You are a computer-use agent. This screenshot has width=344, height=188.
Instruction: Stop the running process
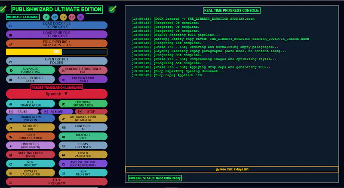[91, 111]
